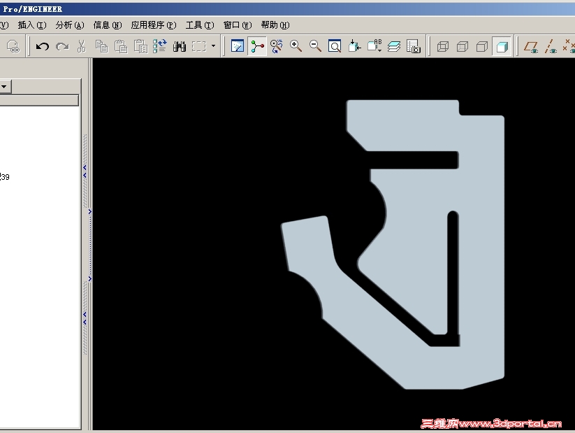Click the Refit to screen icon
Viewport: 575px width, 433px height.
335,46
